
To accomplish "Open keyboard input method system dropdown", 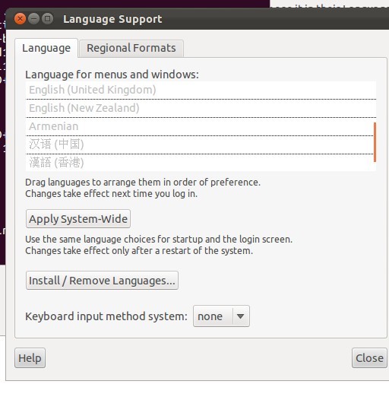I will 221,316.
